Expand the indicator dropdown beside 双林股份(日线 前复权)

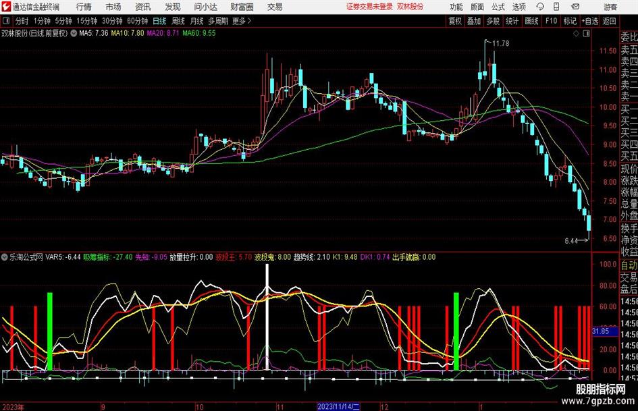[x=74, y=33]
